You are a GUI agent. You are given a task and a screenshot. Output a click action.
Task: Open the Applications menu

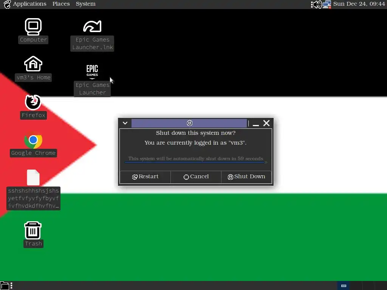tap(29, 4)
